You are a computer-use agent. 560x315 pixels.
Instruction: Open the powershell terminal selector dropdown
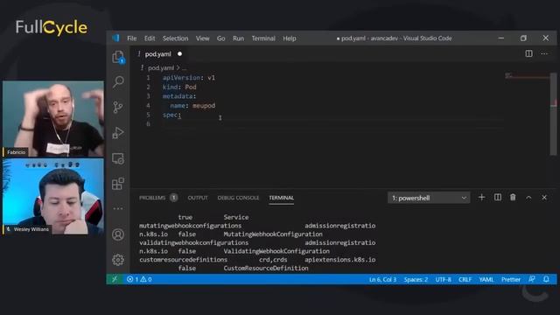429,198
